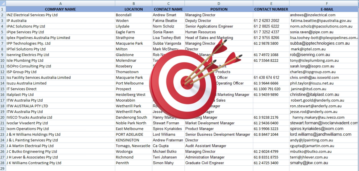Viewport: 359px width, 171px height.
Task: Select cell ISP Group Pty Ltd
Action: 60,72
